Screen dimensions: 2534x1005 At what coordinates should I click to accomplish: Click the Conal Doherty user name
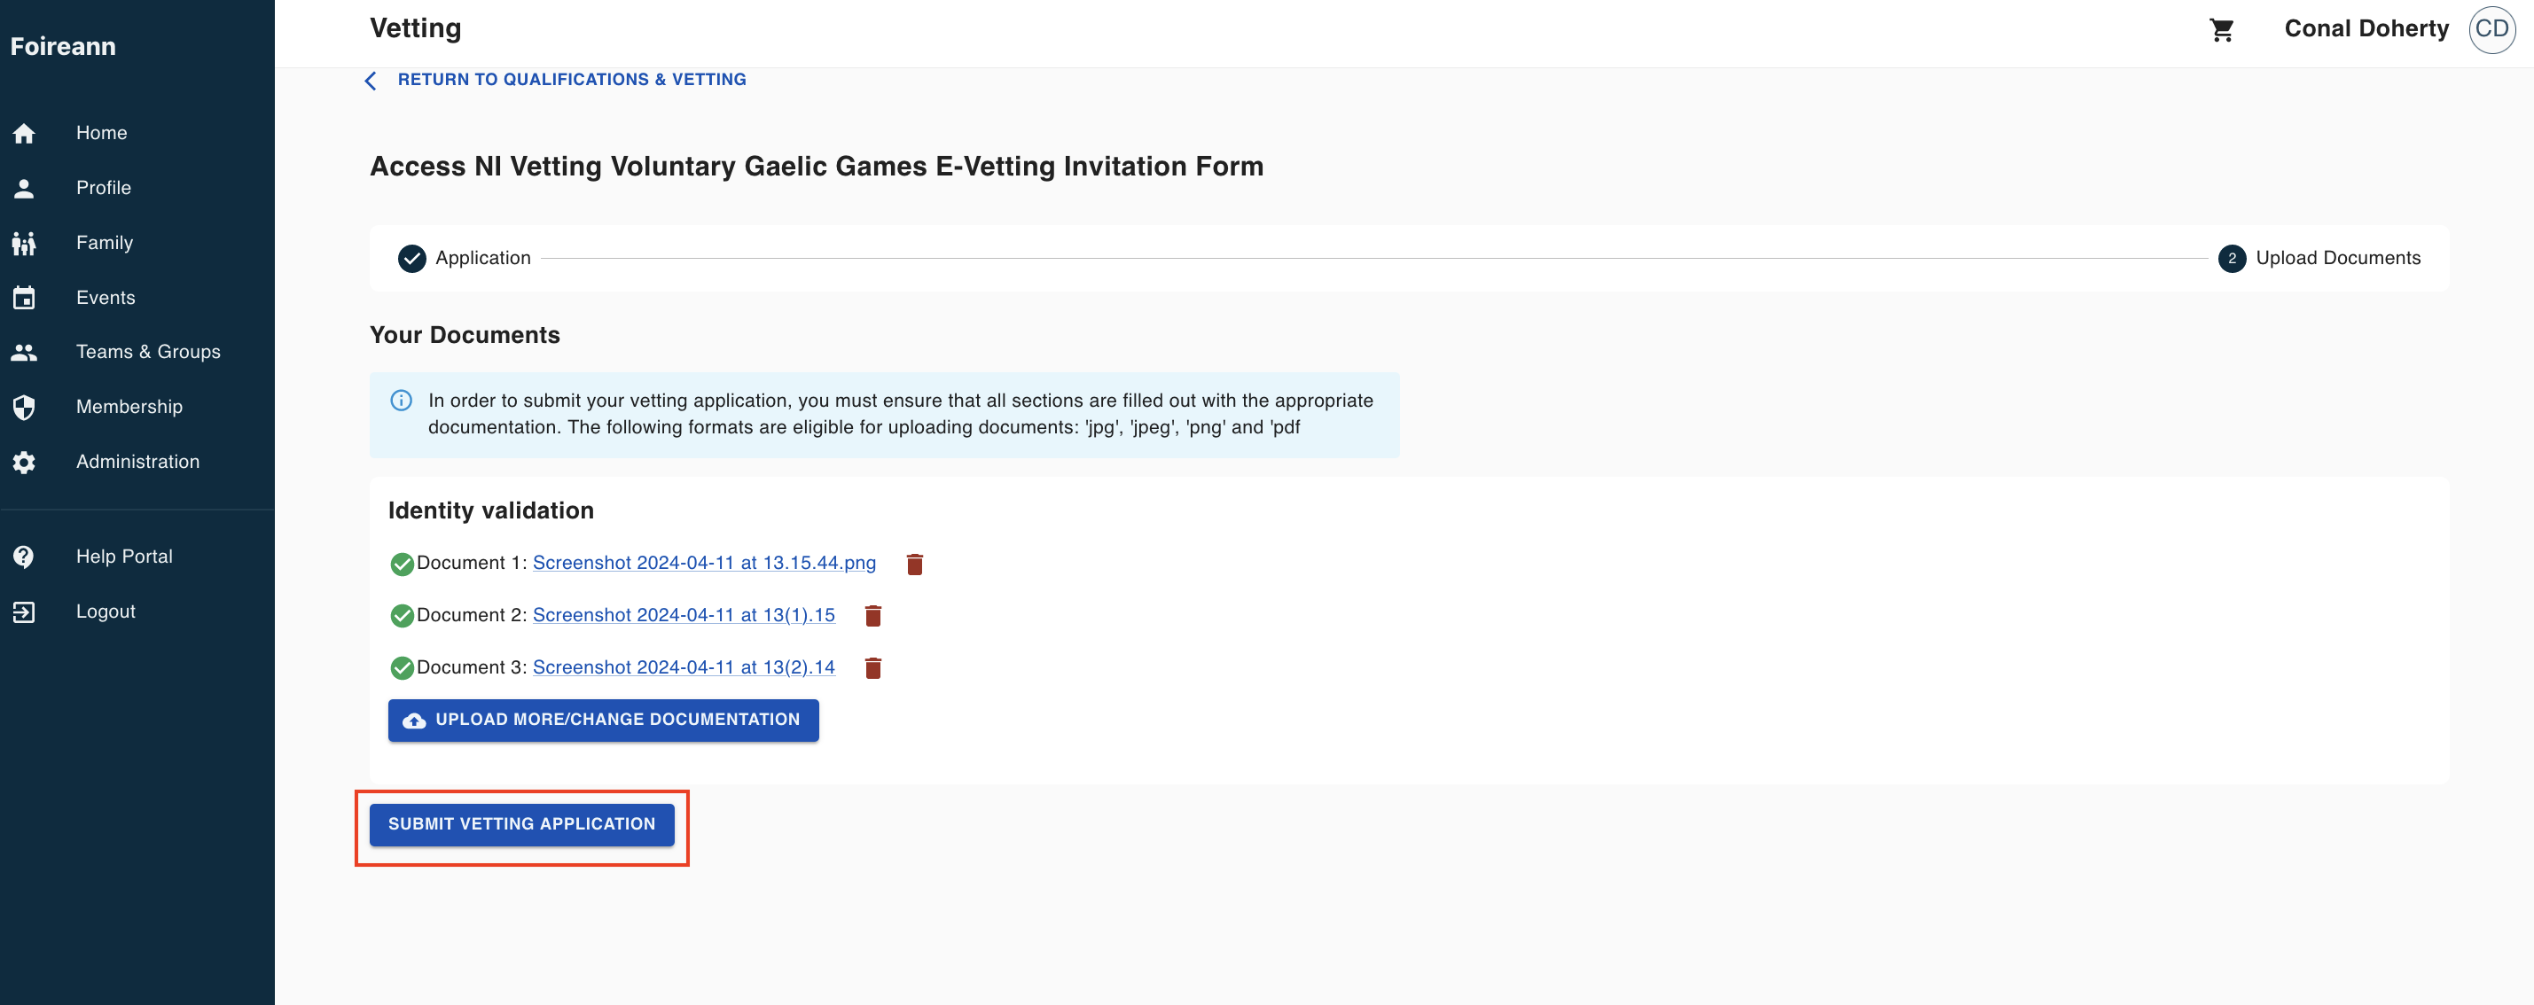point(2366,28)
